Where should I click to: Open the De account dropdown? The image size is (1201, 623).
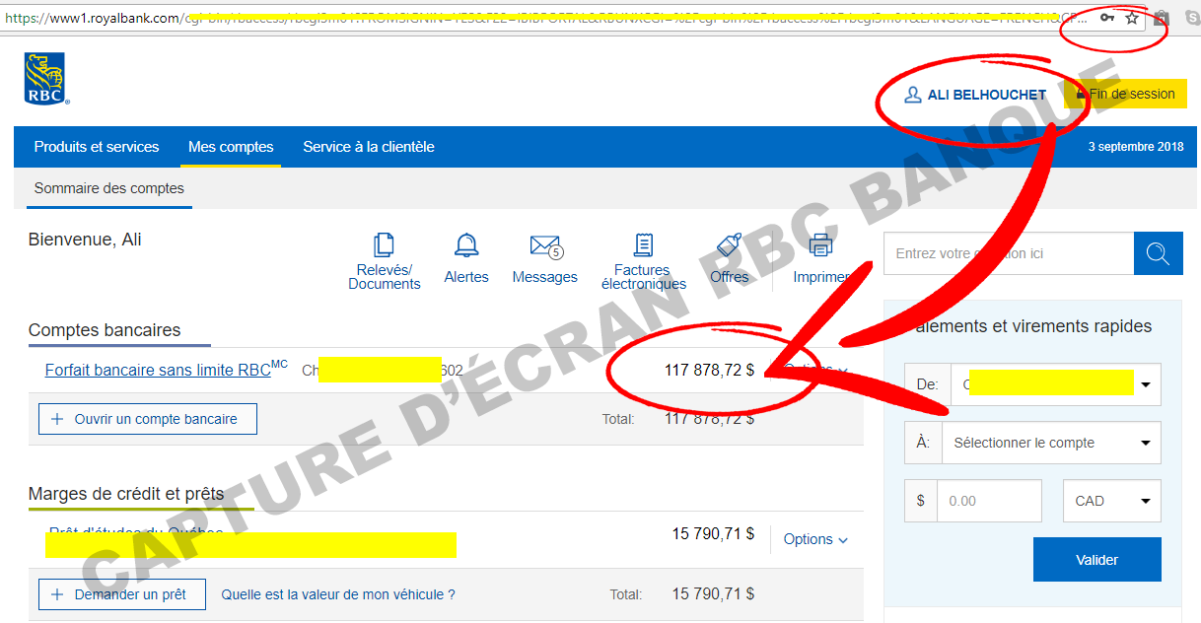pyautogui.click(x=1056, y=383)
